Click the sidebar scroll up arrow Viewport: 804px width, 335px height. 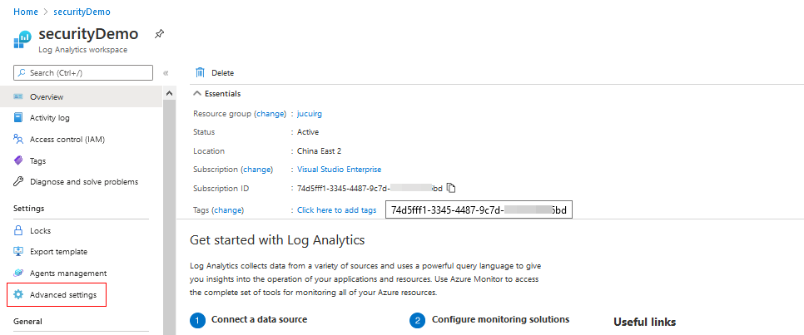pos(169,93)
